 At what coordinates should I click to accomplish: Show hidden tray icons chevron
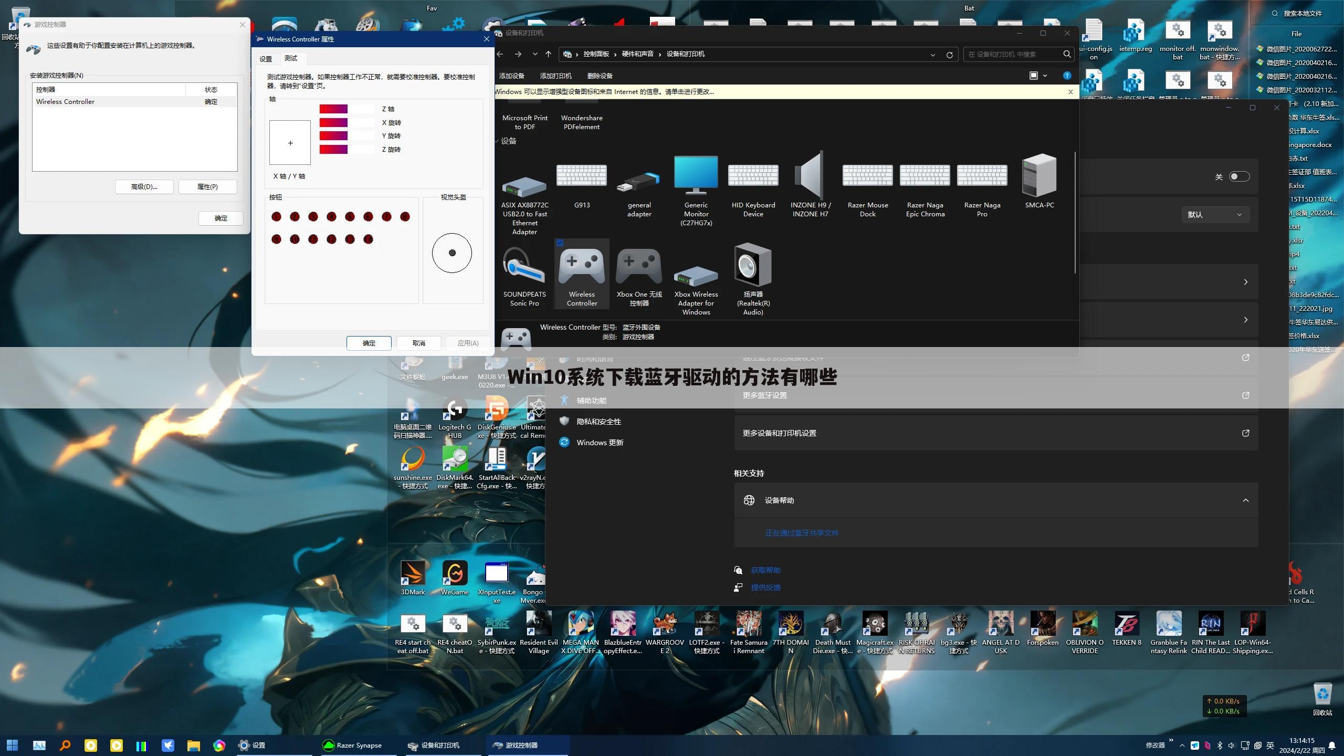tap(1182, 745)
